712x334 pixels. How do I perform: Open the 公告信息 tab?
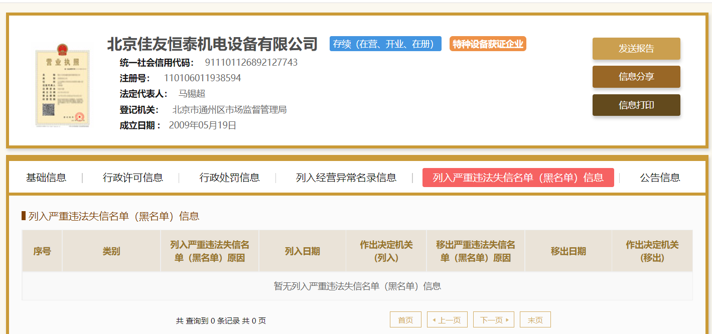click(660, 178)
